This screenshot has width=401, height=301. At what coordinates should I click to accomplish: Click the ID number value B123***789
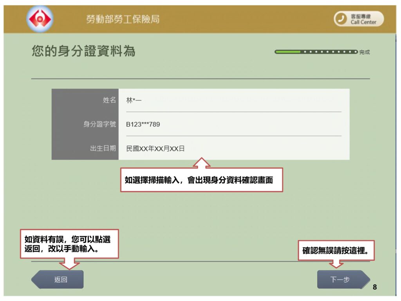pos(143,124)
